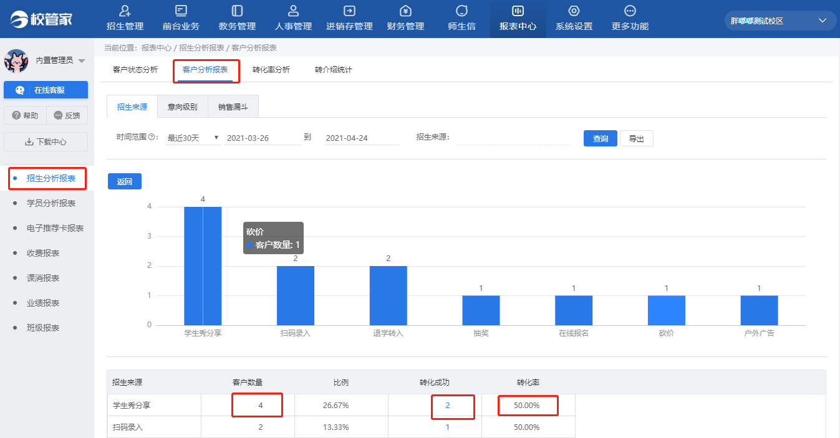
Task: Click the 反馈 speech bubble icon
Action: tap(58, 115)
